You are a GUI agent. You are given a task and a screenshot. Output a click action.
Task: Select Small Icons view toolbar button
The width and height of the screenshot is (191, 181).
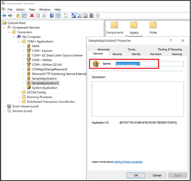tap(80, 15)
